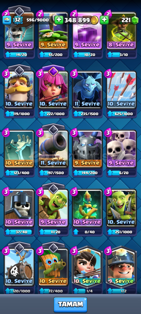
Task: Tap the green gem icon
Action: pyautogui.click(x=135, y=20)
